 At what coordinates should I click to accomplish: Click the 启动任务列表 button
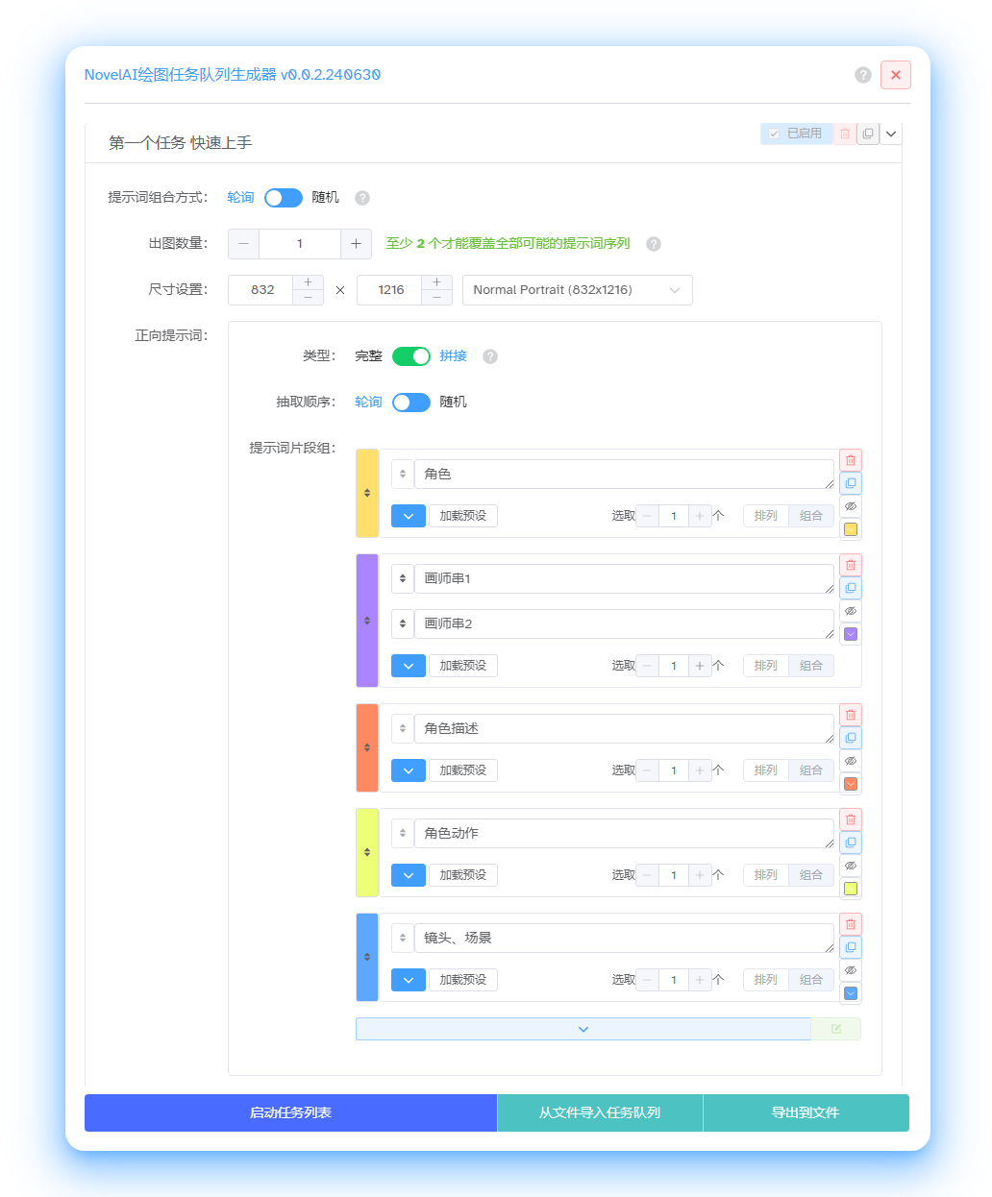[x=290, y=1112]
